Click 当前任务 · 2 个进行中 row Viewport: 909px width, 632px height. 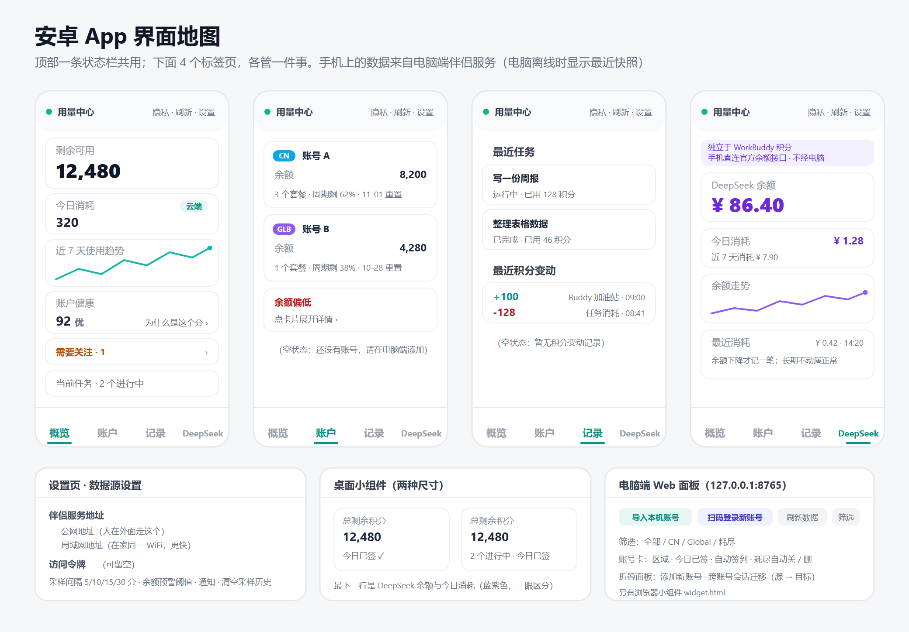coord(132,383)
